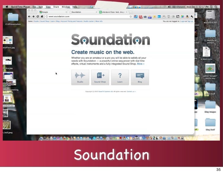223x173 pixels.
Task: Open More Info nav link
Action: coord(99,21)
